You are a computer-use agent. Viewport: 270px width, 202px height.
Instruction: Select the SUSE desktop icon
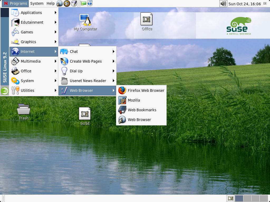85,116
